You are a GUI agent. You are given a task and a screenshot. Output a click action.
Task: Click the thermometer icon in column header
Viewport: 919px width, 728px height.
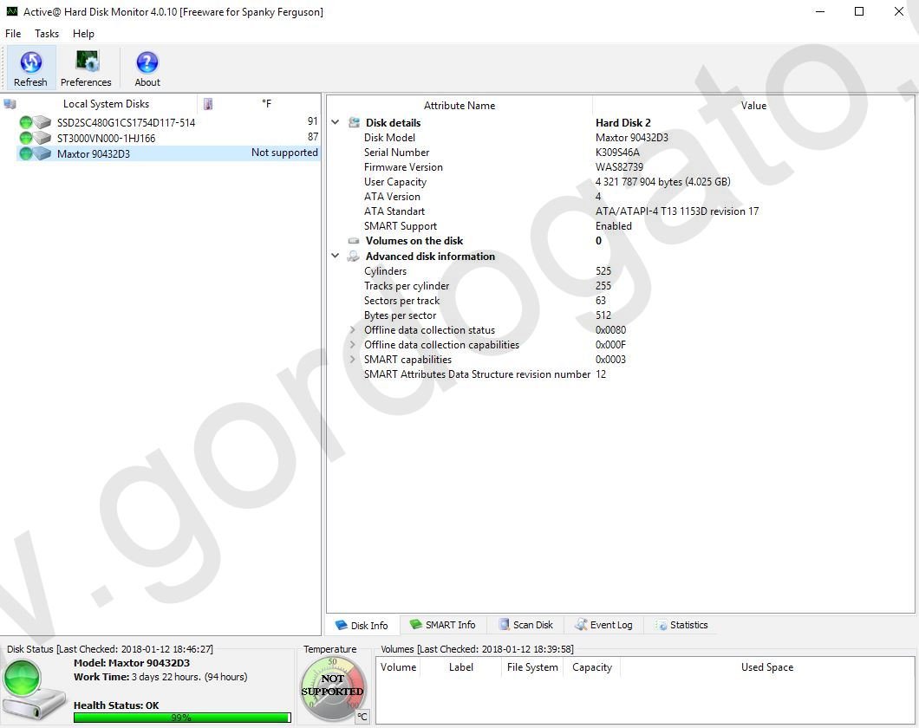tap(208, 104)
